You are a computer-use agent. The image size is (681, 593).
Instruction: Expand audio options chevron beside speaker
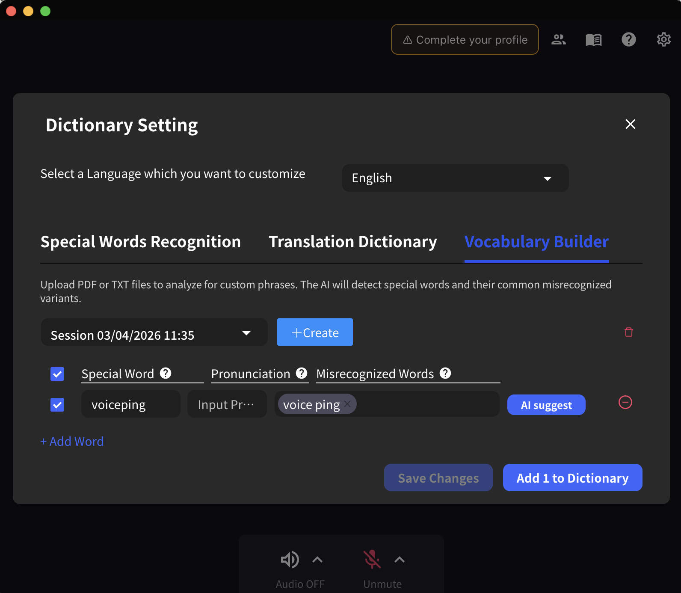(x=317, y=560)
